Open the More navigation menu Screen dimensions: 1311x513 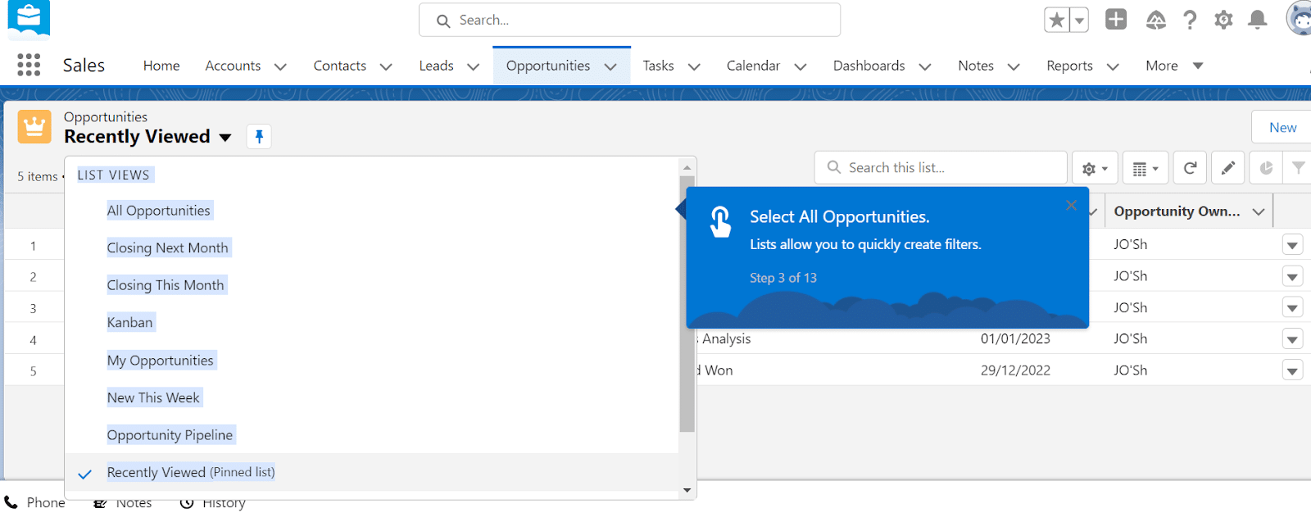click(x=1174, y=66)
